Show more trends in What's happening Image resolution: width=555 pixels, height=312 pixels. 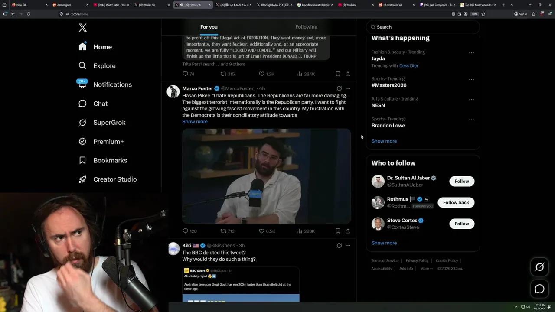coord(384,141)
